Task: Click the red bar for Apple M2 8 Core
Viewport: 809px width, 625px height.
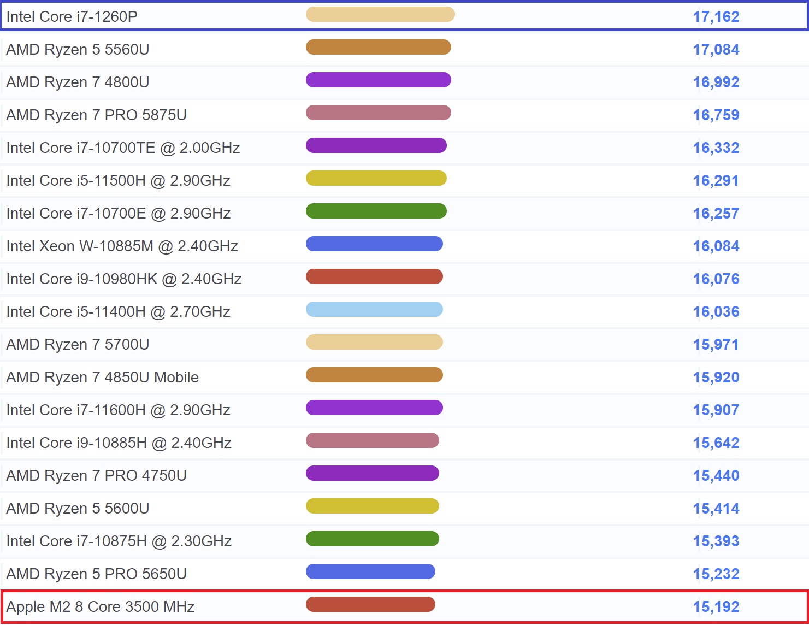Action: [370, 604]
